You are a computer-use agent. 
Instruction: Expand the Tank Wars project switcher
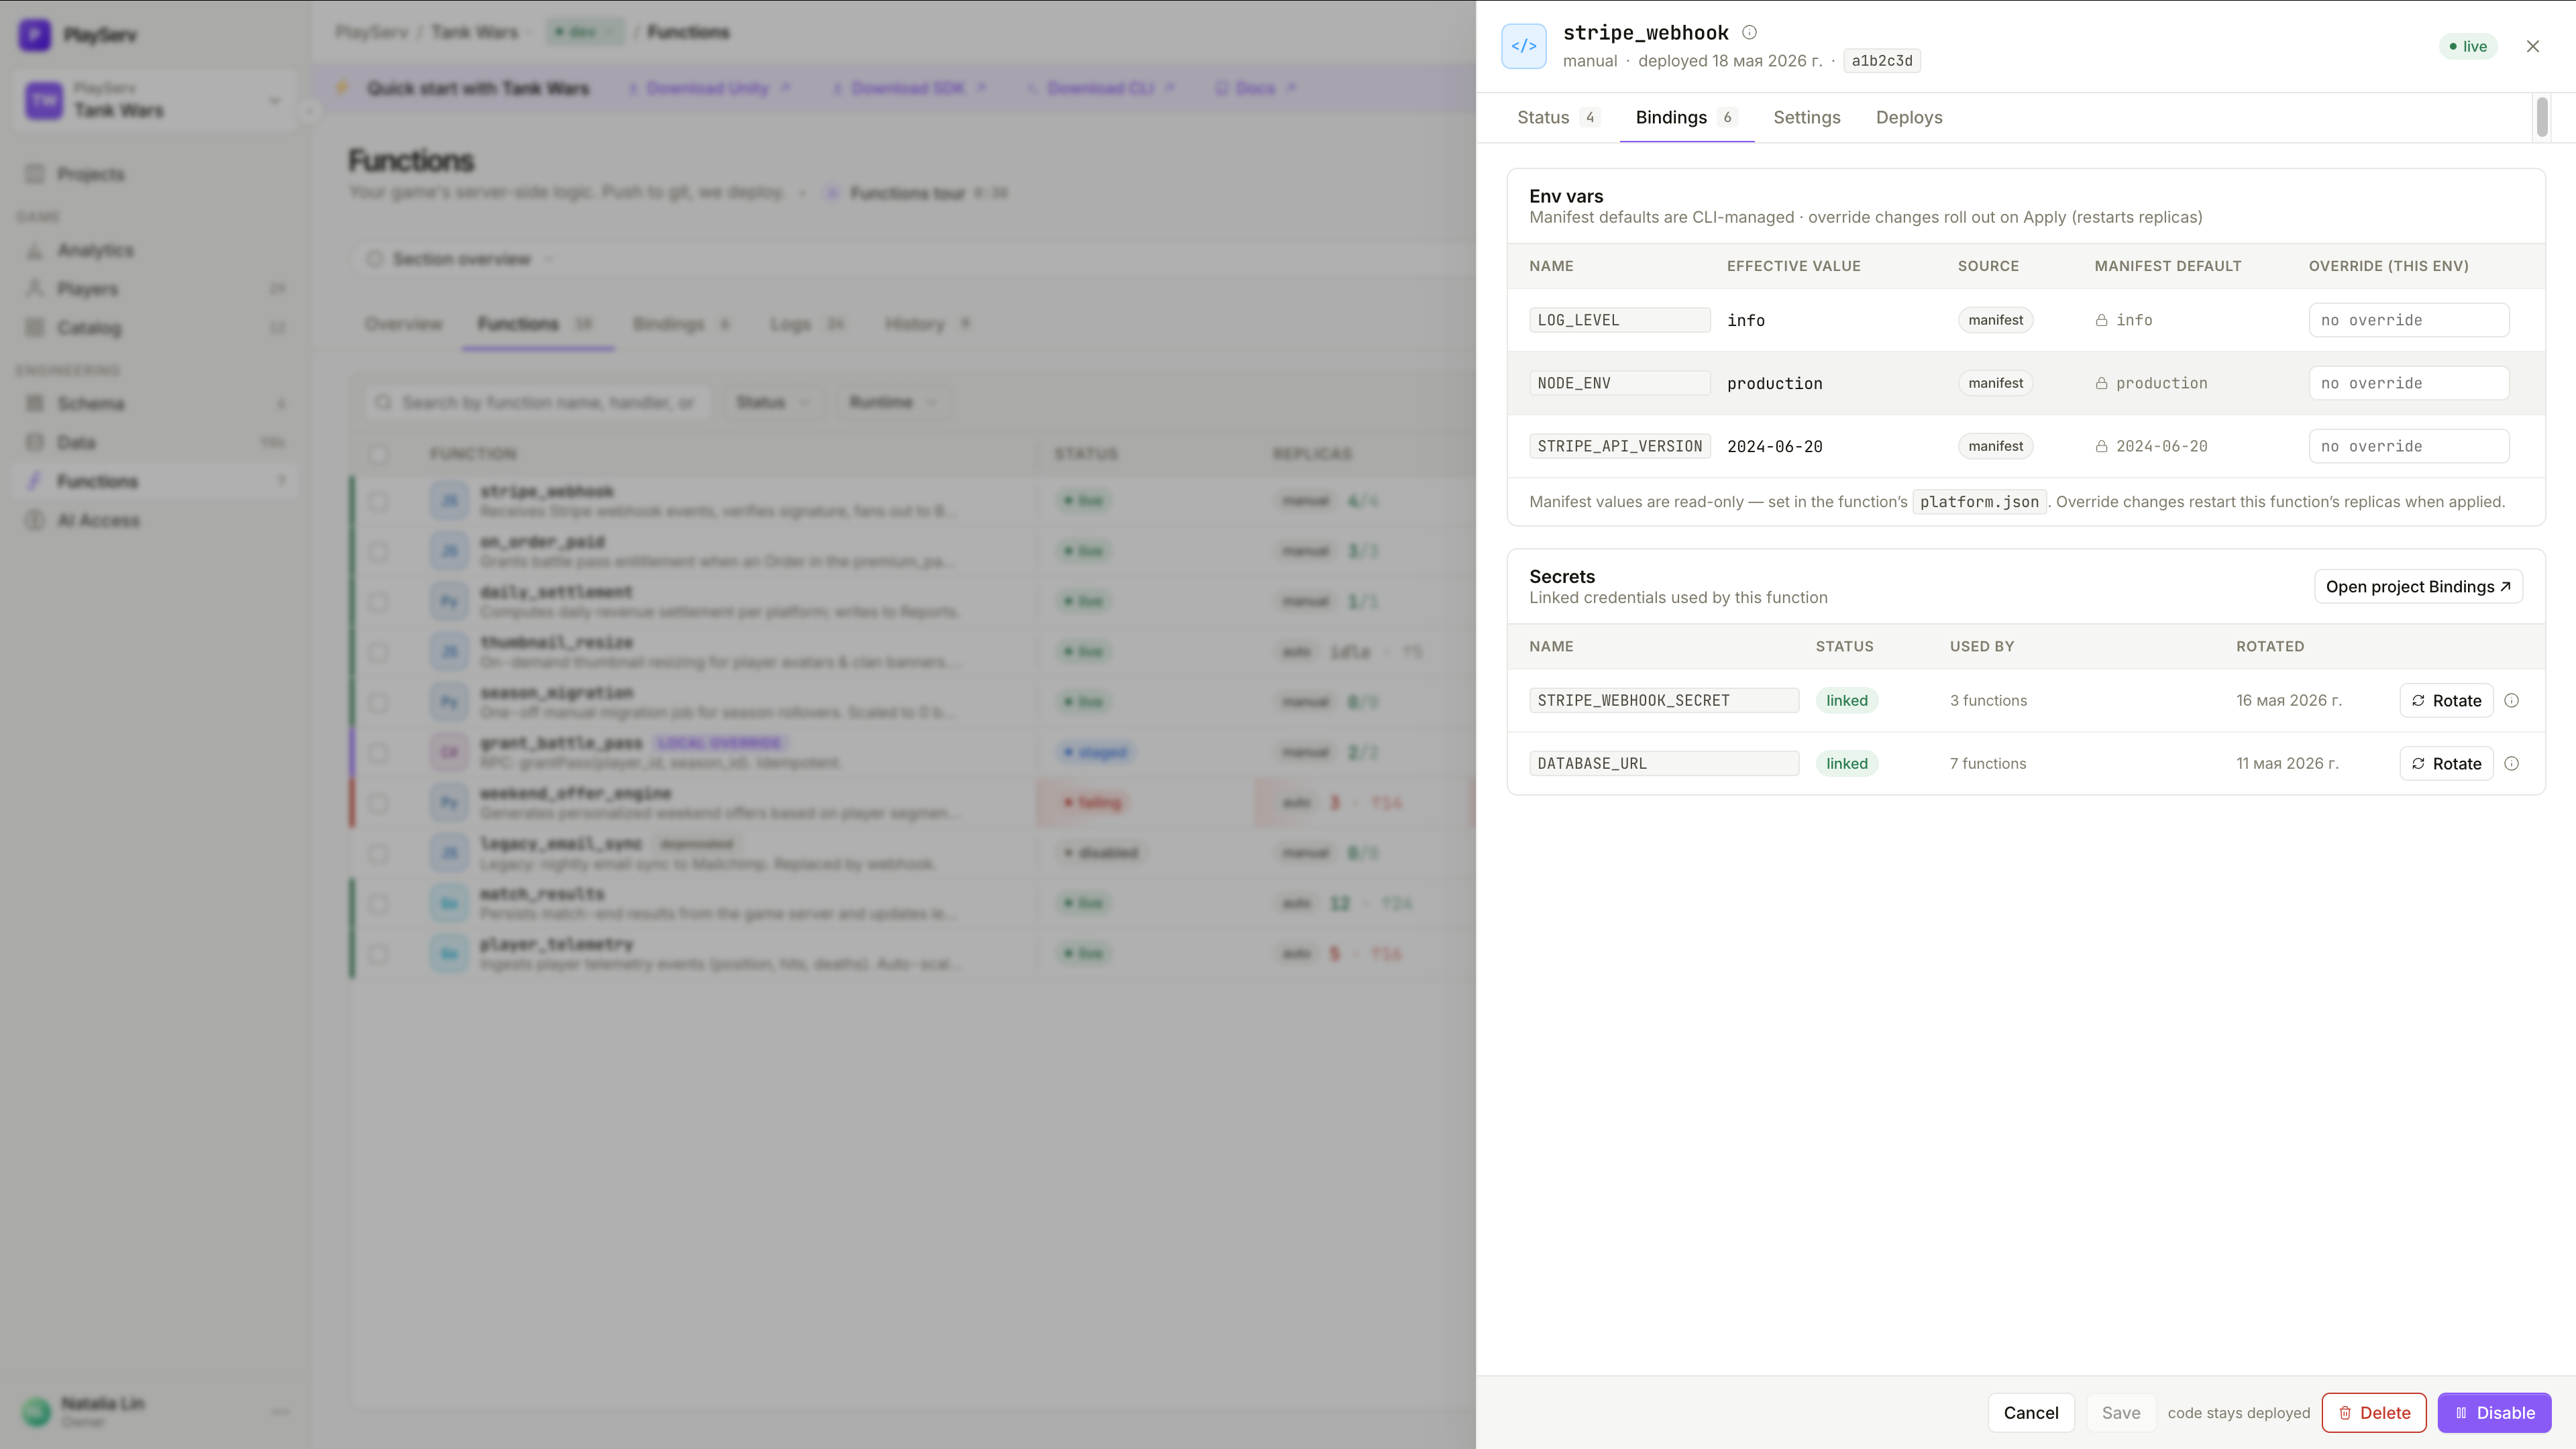click(x=154, y=100)
